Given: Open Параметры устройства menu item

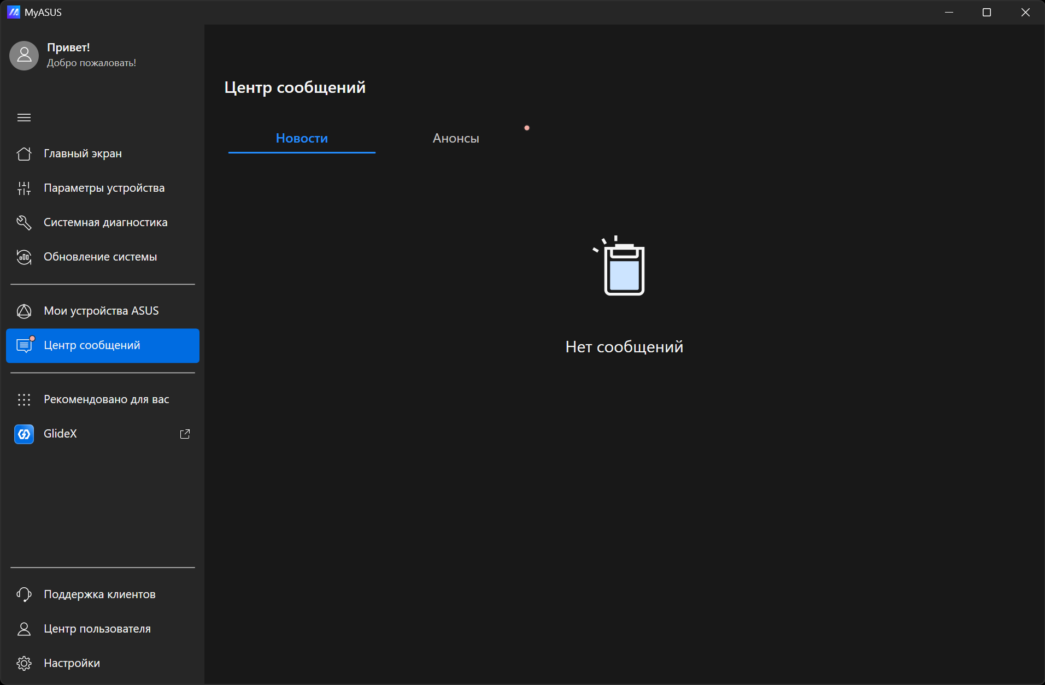Looking at the screenshot, I should [x=103, y=188].
